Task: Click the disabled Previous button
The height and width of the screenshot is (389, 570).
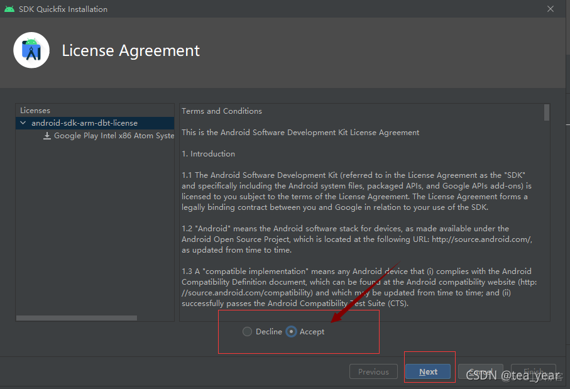Action: 373,371
